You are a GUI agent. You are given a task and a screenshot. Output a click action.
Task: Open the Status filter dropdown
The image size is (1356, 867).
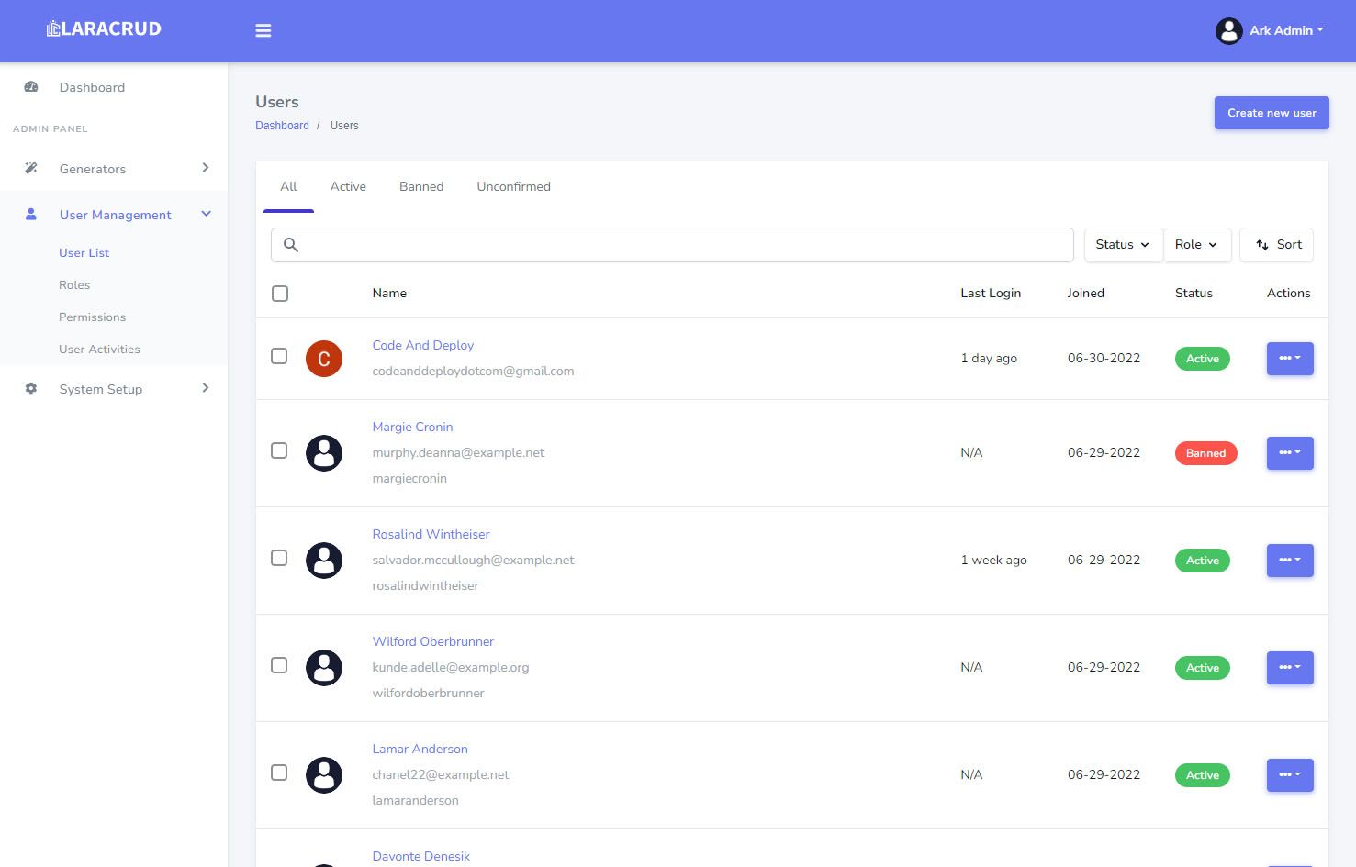[x=1123, y=245]
